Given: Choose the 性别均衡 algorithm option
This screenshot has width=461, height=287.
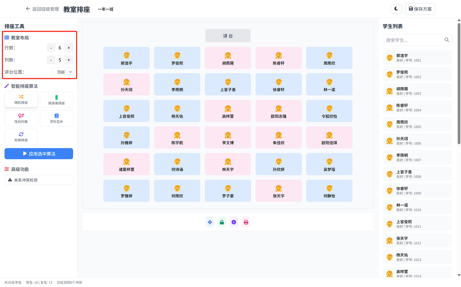Looking at the screenshot, I should (21, 118).
